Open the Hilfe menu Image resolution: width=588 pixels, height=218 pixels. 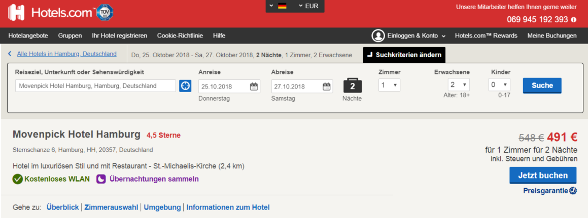click(219, 36)
